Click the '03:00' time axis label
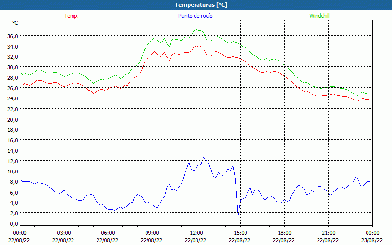392x245 pixels. coord(64,233)
